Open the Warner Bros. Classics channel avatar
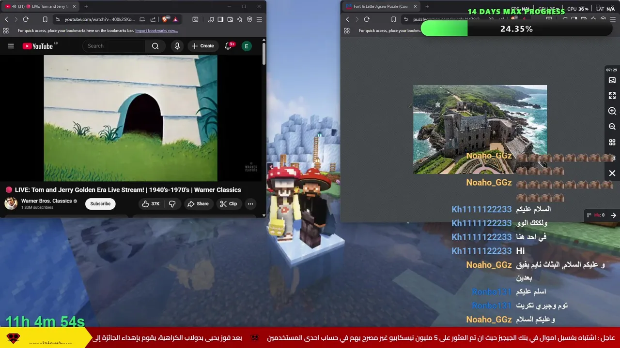Viewport: 620px width, 348px height. [11, 203]
